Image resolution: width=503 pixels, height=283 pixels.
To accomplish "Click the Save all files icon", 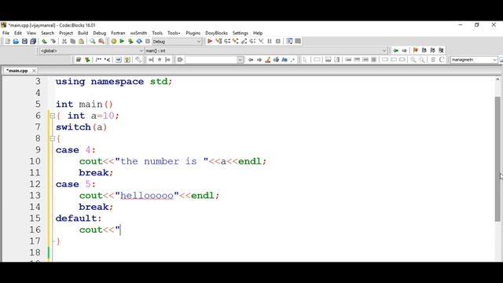I will [x=33, y=42].
